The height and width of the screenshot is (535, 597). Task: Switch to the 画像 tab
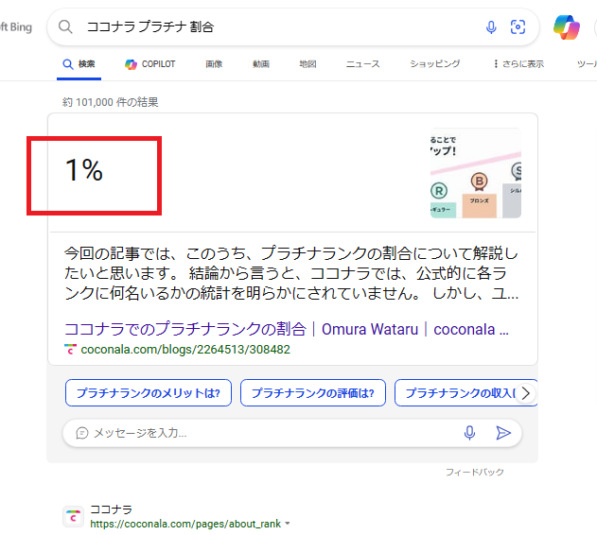(x=214, y=64)
